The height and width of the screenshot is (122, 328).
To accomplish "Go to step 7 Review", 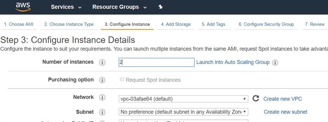I will point(315,24).
